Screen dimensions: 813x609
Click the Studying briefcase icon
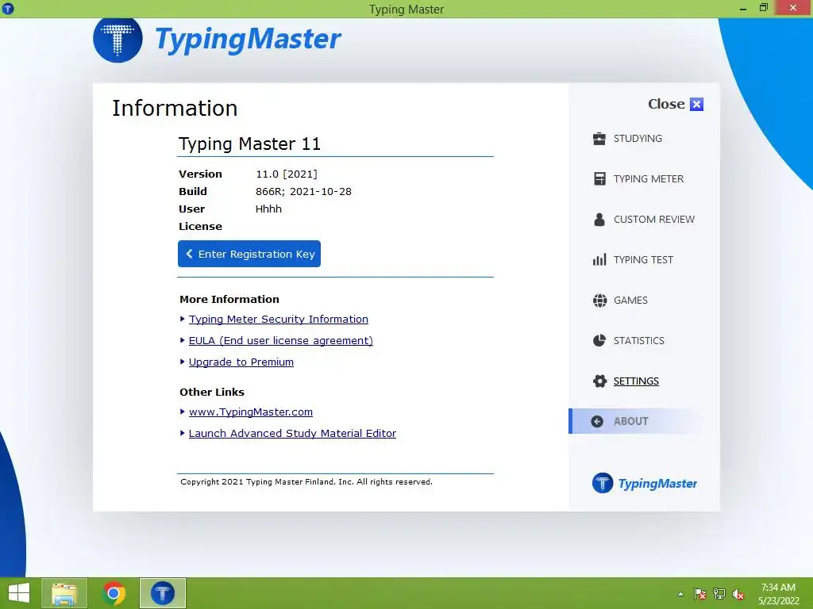click(x=599, y=138)
